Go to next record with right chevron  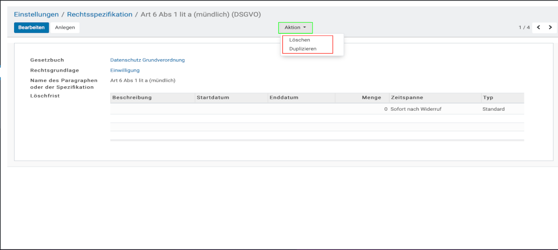click(550, 28)
